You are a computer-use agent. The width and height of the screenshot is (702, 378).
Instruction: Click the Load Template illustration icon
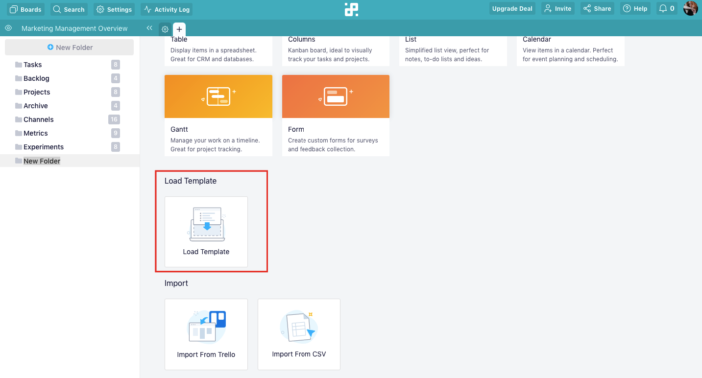tap(206, 224)
